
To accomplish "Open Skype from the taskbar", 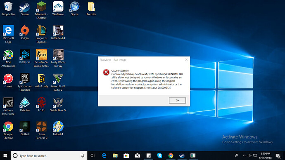I will (159, 155).
